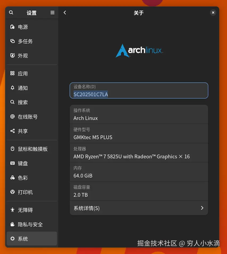
Task: Click the 操作系统 Arch Linux row
Action: (x=139, y=114)
